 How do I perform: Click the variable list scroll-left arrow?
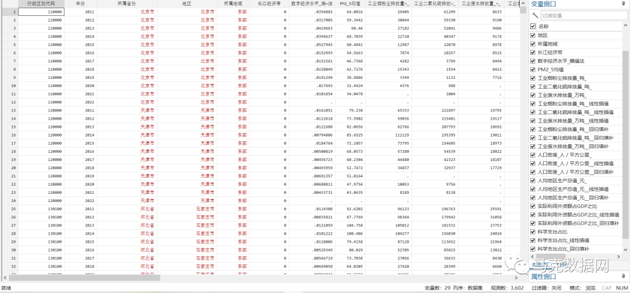(531, 256)
